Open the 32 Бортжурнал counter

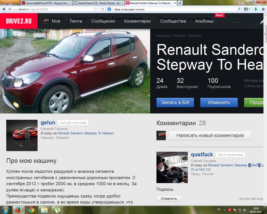point(187,83)
